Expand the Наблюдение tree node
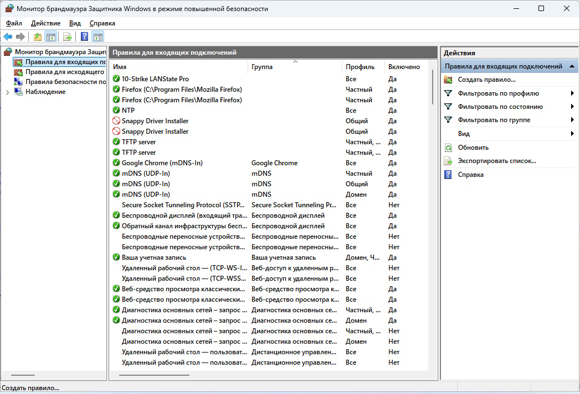Screen dimensions: 580x394 (x=7, y=92)
